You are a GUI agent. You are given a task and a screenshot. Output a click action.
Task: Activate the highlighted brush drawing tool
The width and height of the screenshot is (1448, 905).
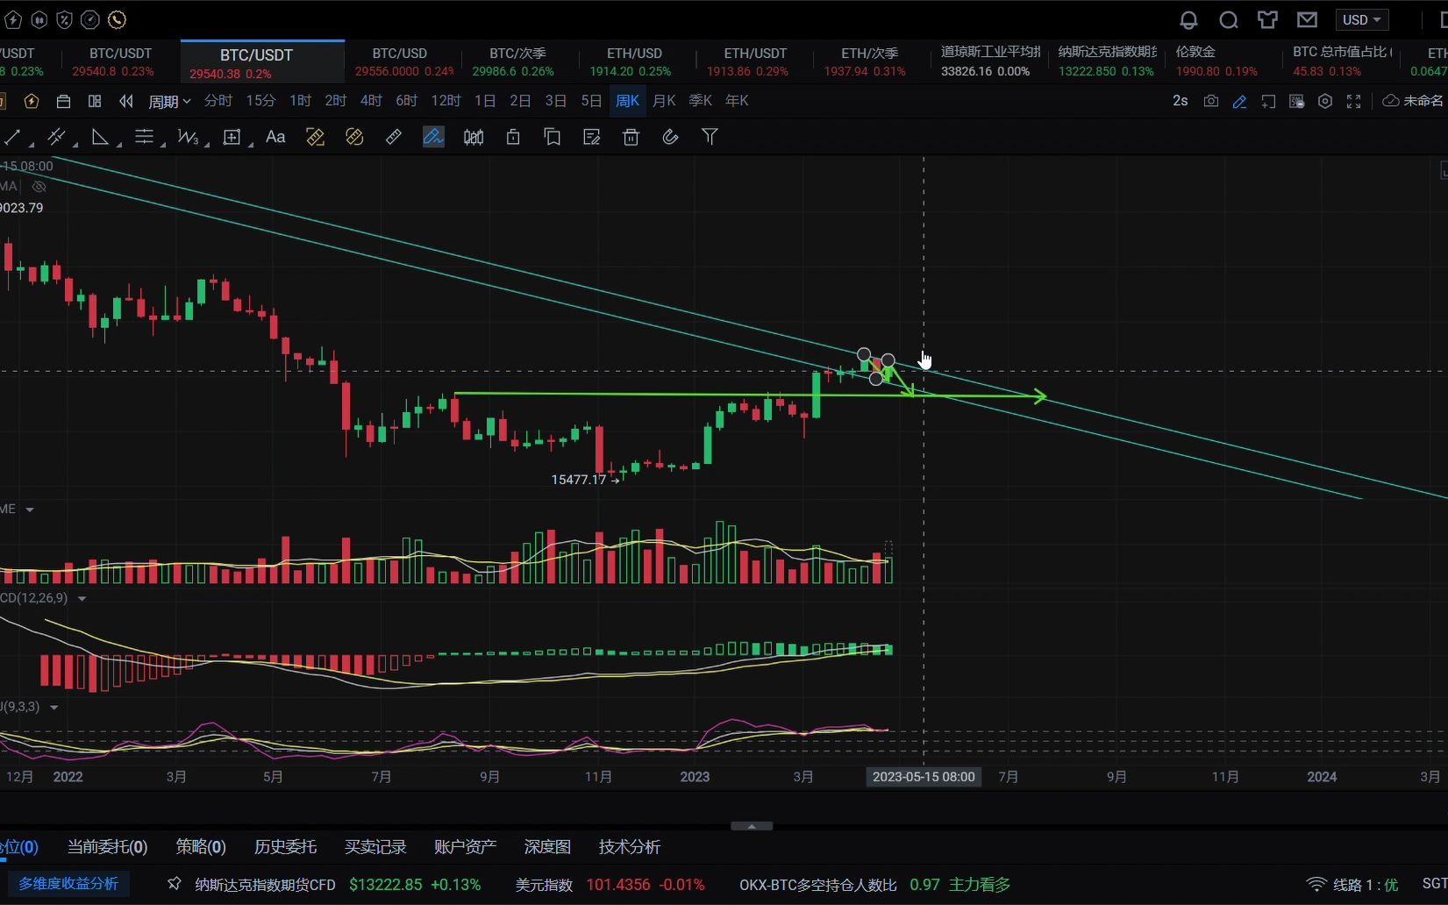(433, 137)
